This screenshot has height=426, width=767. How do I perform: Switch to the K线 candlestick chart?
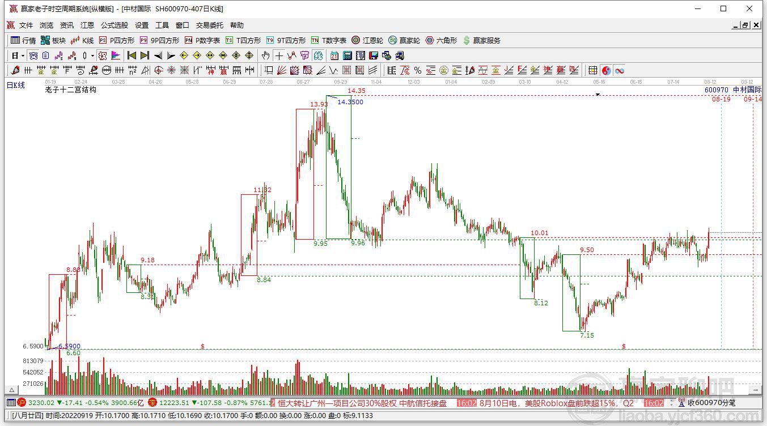(82, 40)
